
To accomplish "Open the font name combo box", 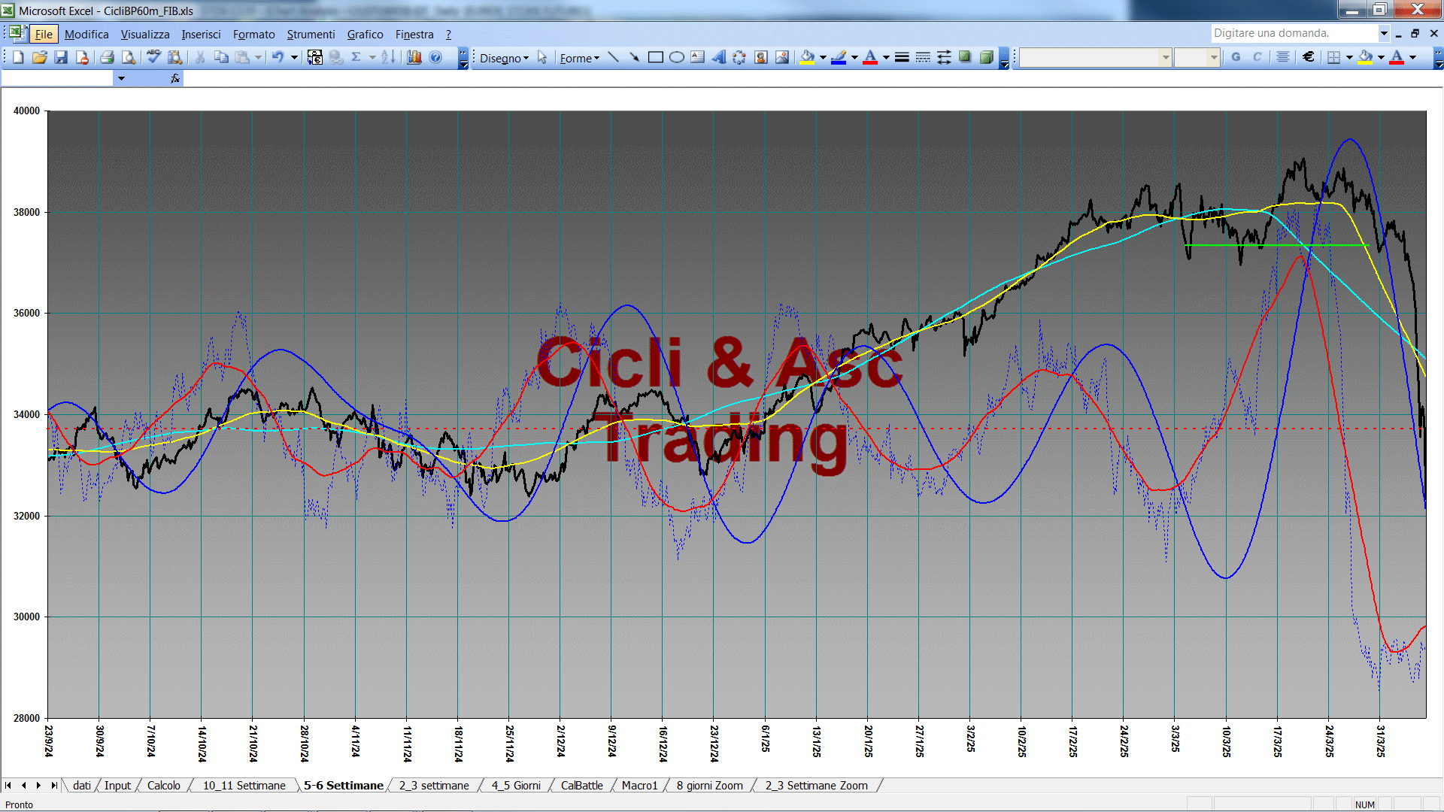I will 1095,57.
